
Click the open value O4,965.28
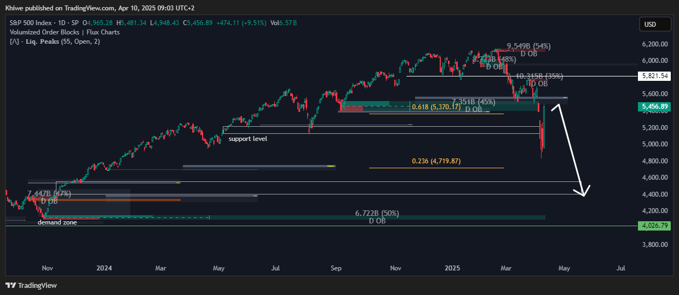pos(97,23)
